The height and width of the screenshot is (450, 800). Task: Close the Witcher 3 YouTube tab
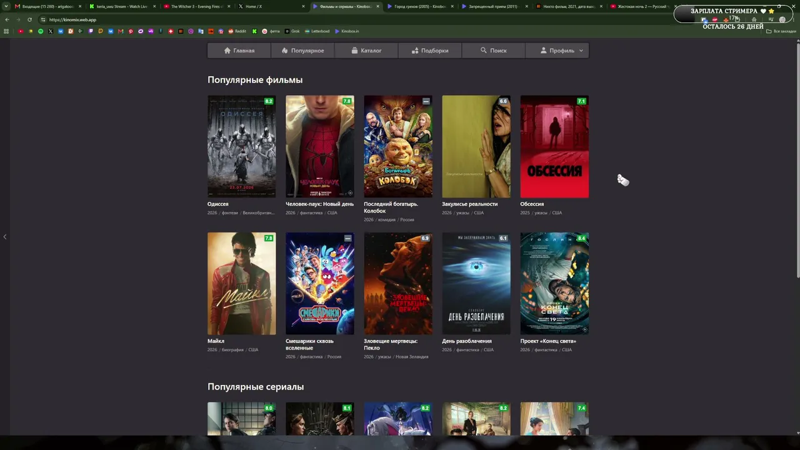[229, 6]
